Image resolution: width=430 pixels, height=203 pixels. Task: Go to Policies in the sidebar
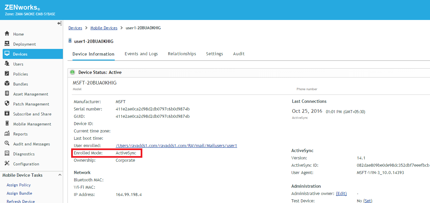[21, 74]
